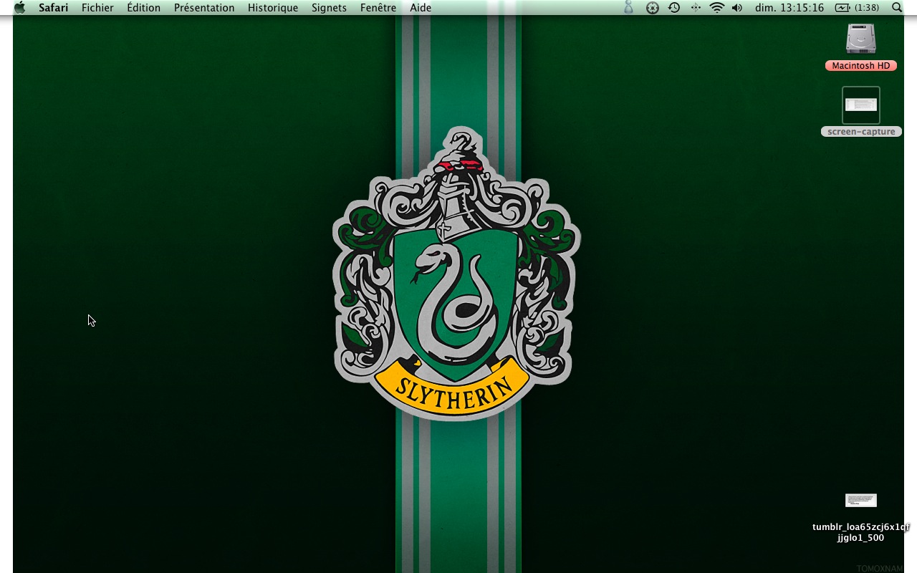Open the battery status menu icon
Viewport: 917px width, 573px height.
coord(842,8)
